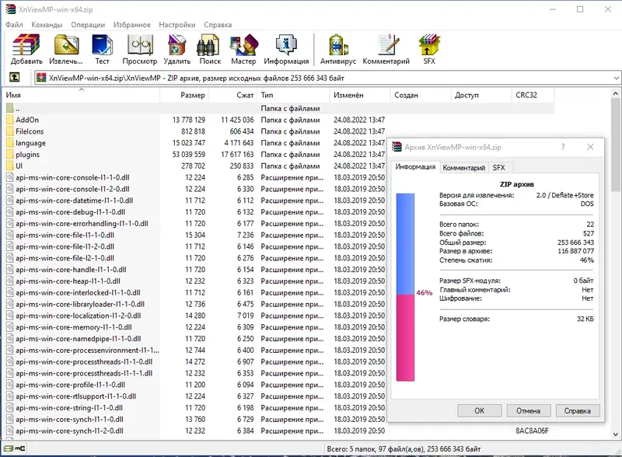This screenshot has width=622, height=457.
Task: Switch to the SFX dialog tab
Action: [x=498, y=167]
